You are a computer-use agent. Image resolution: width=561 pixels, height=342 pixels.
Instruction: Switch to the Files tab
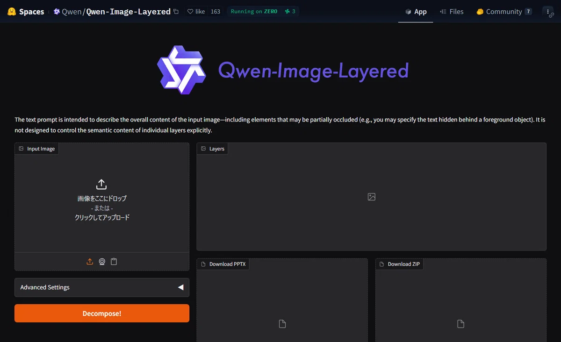click(452, 12)
